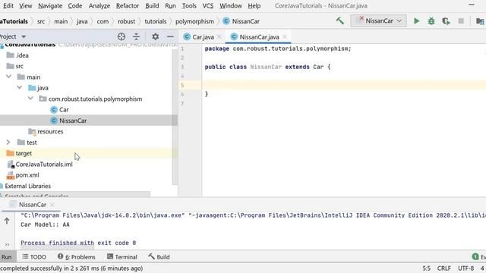Open the Run menu
Viewport: 486px width, 273px height.
tap(170, 6)
